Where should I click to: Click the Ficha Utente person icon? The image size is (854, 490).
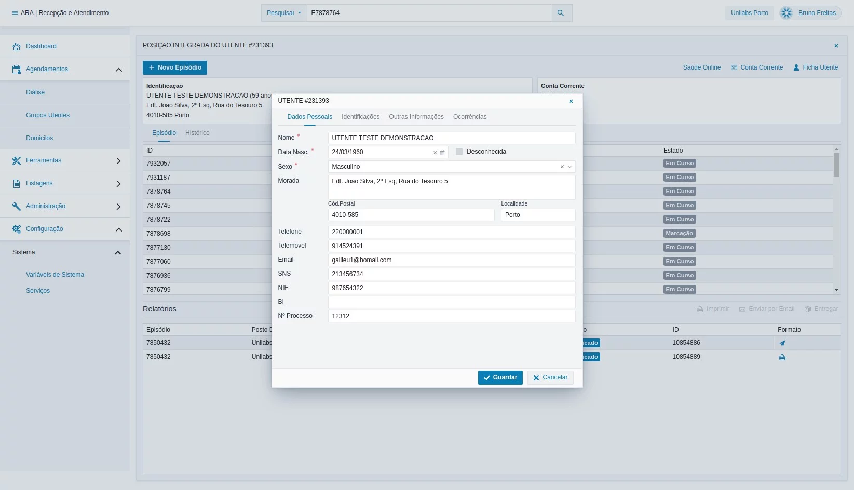point(796,67)
